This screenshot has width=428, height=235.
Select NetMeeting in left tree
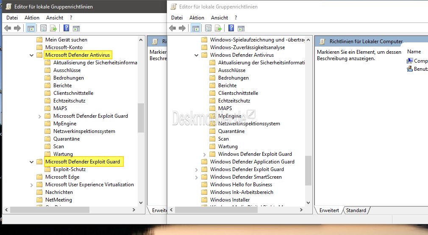58,200
